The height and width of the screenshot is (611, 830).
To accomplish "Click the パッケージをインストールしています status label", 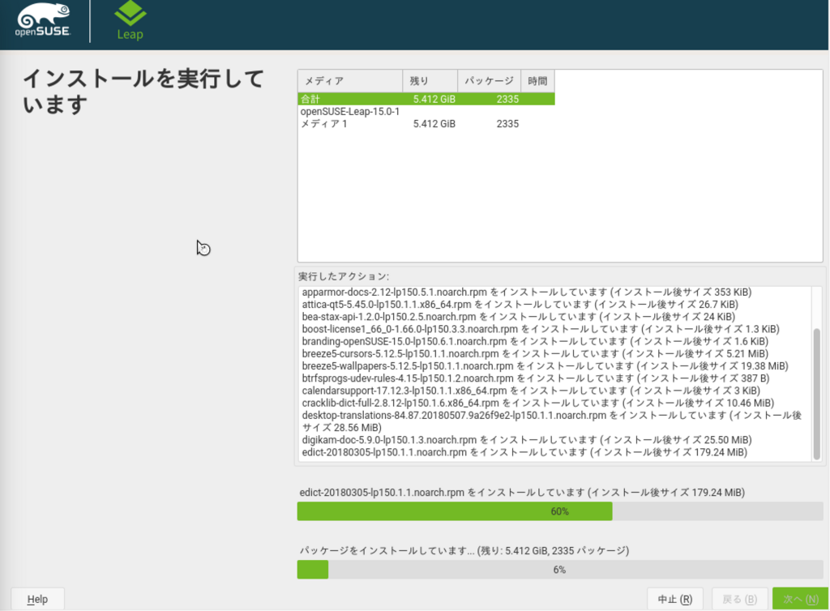I will click(x=464, y=551).
